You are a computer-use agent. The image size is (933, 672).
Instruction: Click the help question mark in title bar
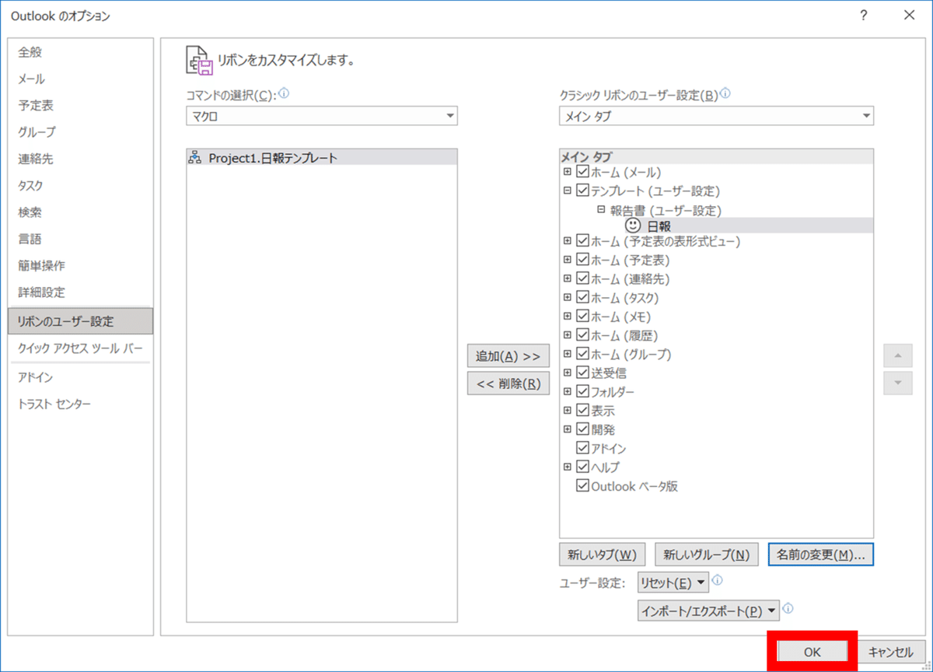(x=863, y=16)
